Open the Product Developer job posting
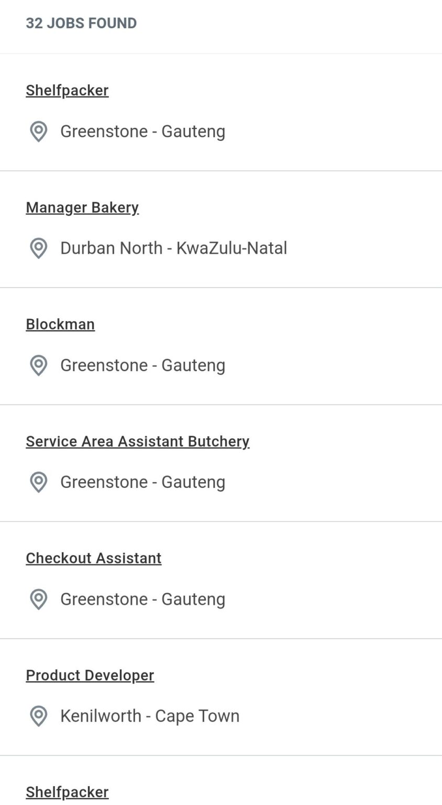Viewport: 442px width, 805px height. click(x=90, y=675)
